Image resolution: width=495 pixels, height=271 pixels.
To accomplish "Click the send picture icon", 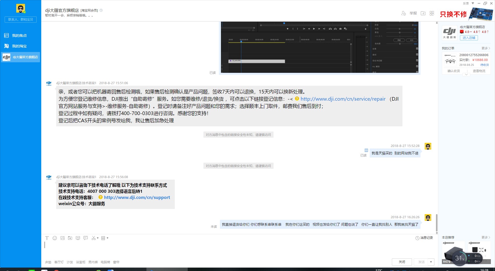I will pyautogui.click(x=62, y=238).
